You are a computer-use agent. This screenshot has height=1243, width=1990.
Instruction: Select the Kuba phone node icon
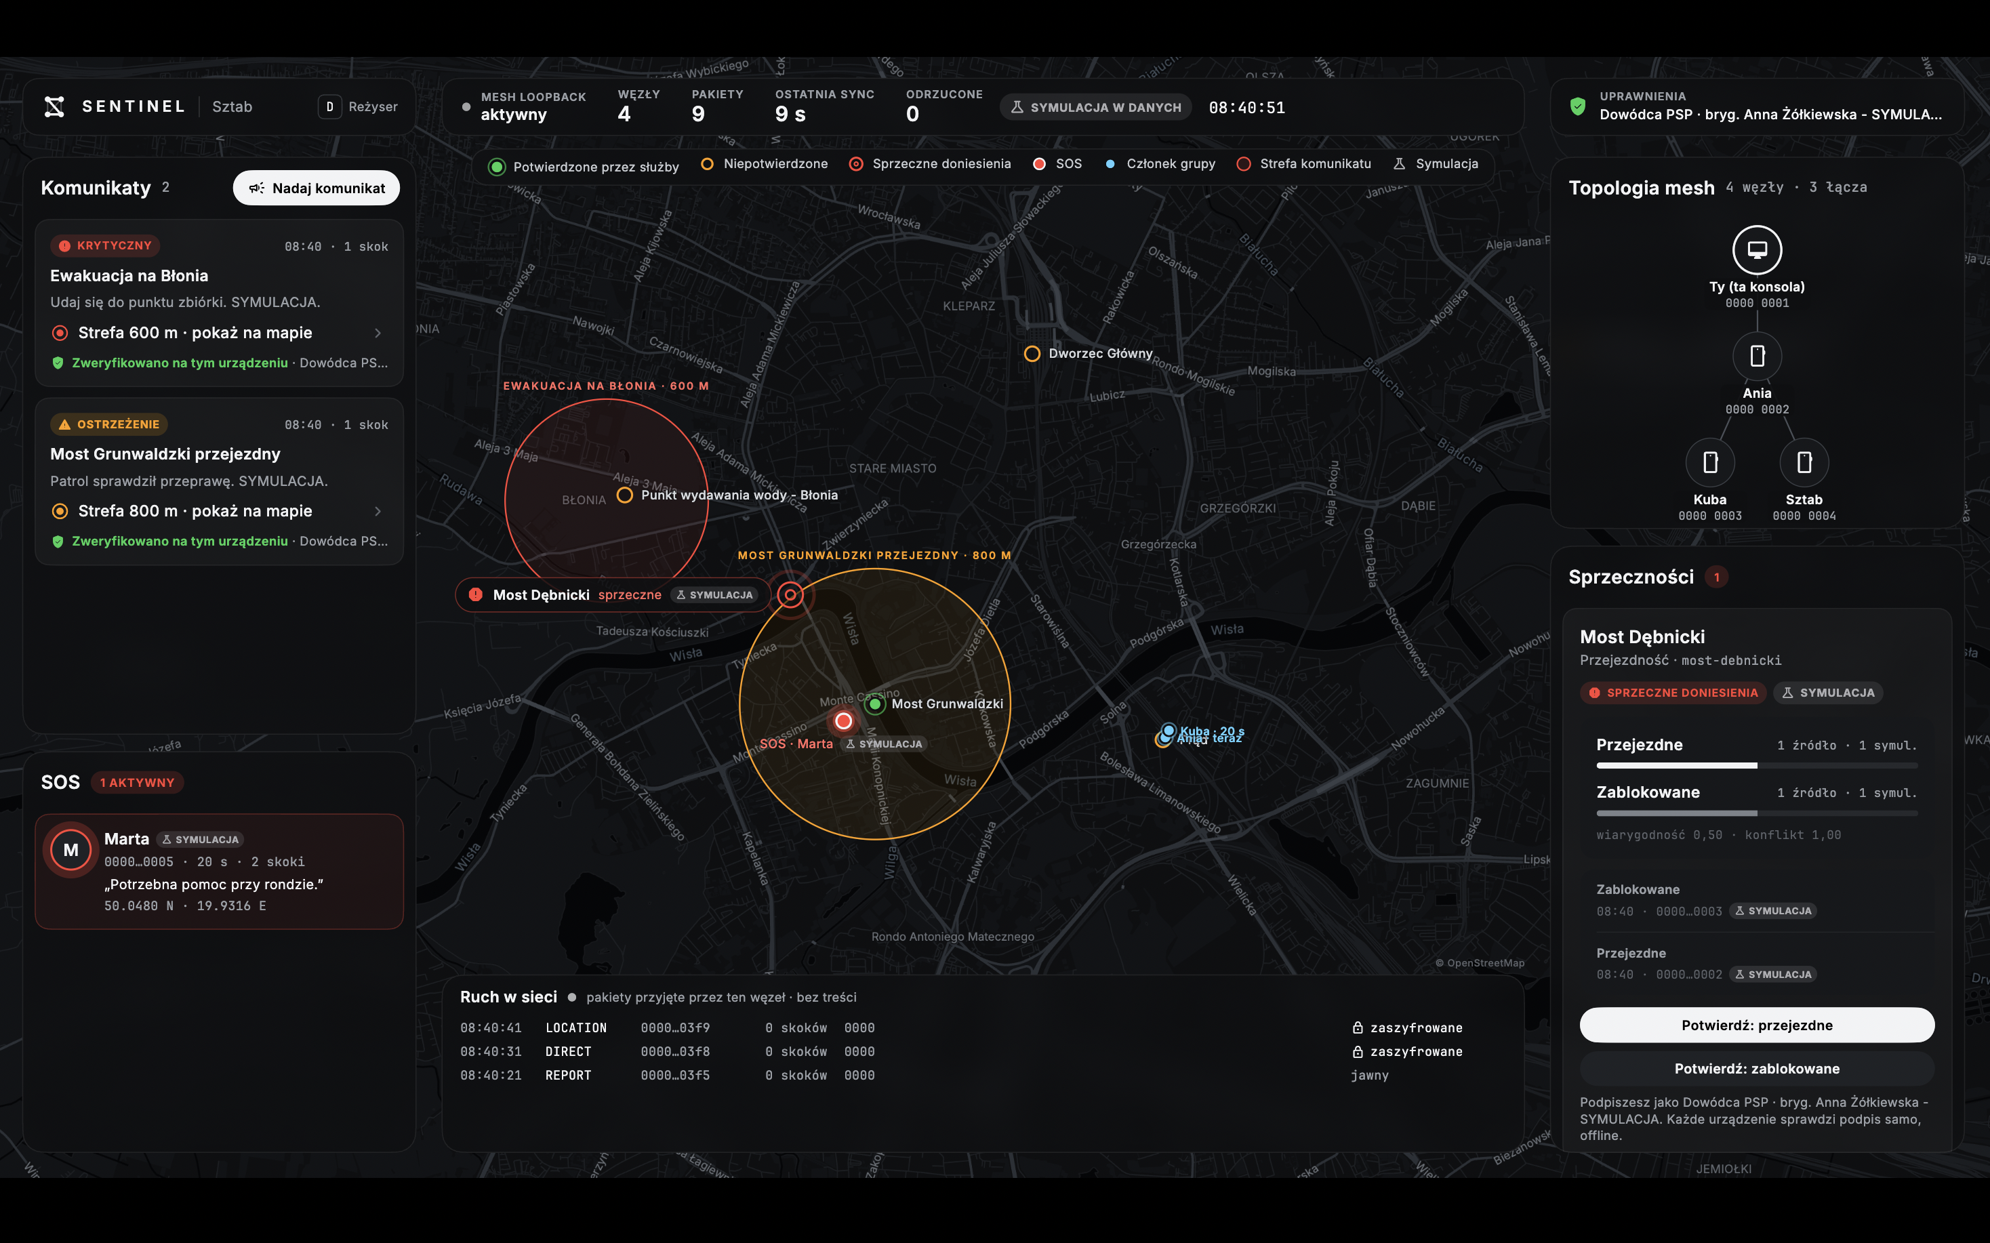[1709, 462]
